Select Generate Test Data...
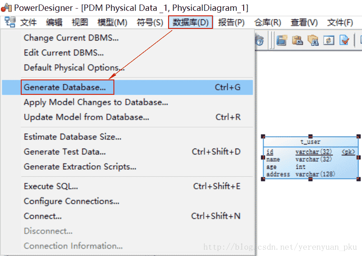Image resolution: width=362 pixels, height=256 pixels. [127, 152]
